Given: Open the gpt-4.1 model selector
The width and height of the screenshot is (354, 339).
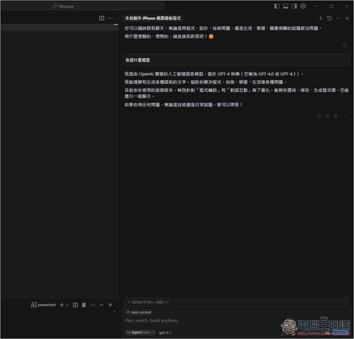Looking at the screenshot, I should click(x=166, y=332).
